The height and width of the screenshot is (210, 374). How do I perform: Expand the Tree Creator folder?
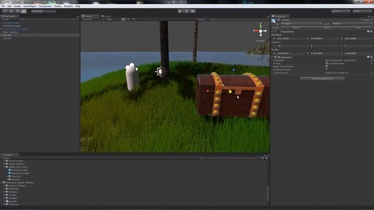pyautogui.click(x=4, y=161)
